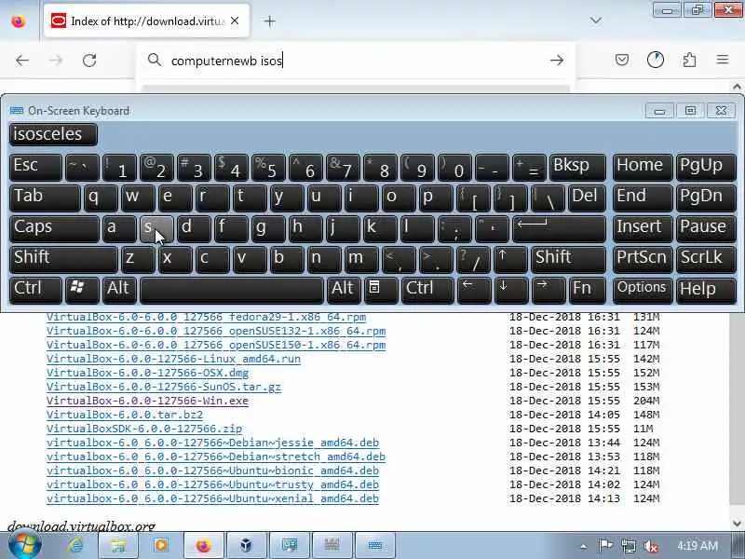Click the Firefox forward arrow
The width and height of the screenshot is (745, 559).
[56, 61]
